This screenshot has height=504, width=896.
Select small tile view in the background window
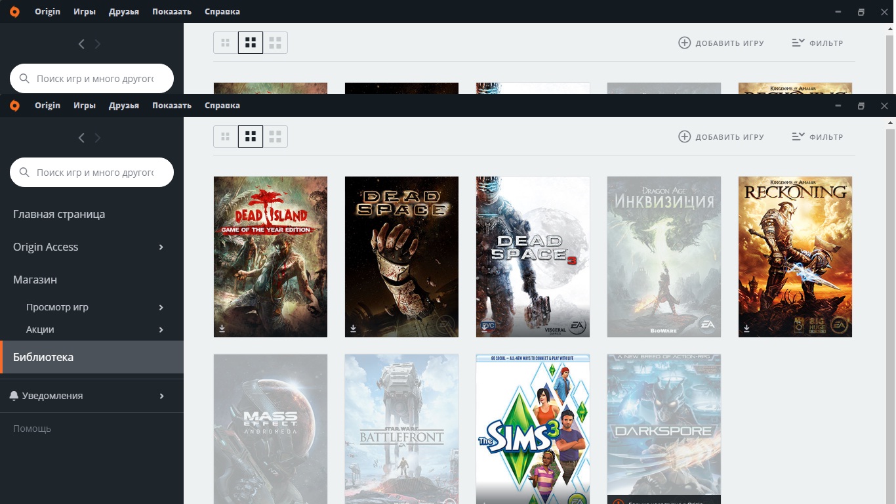(x=226, y=43)
